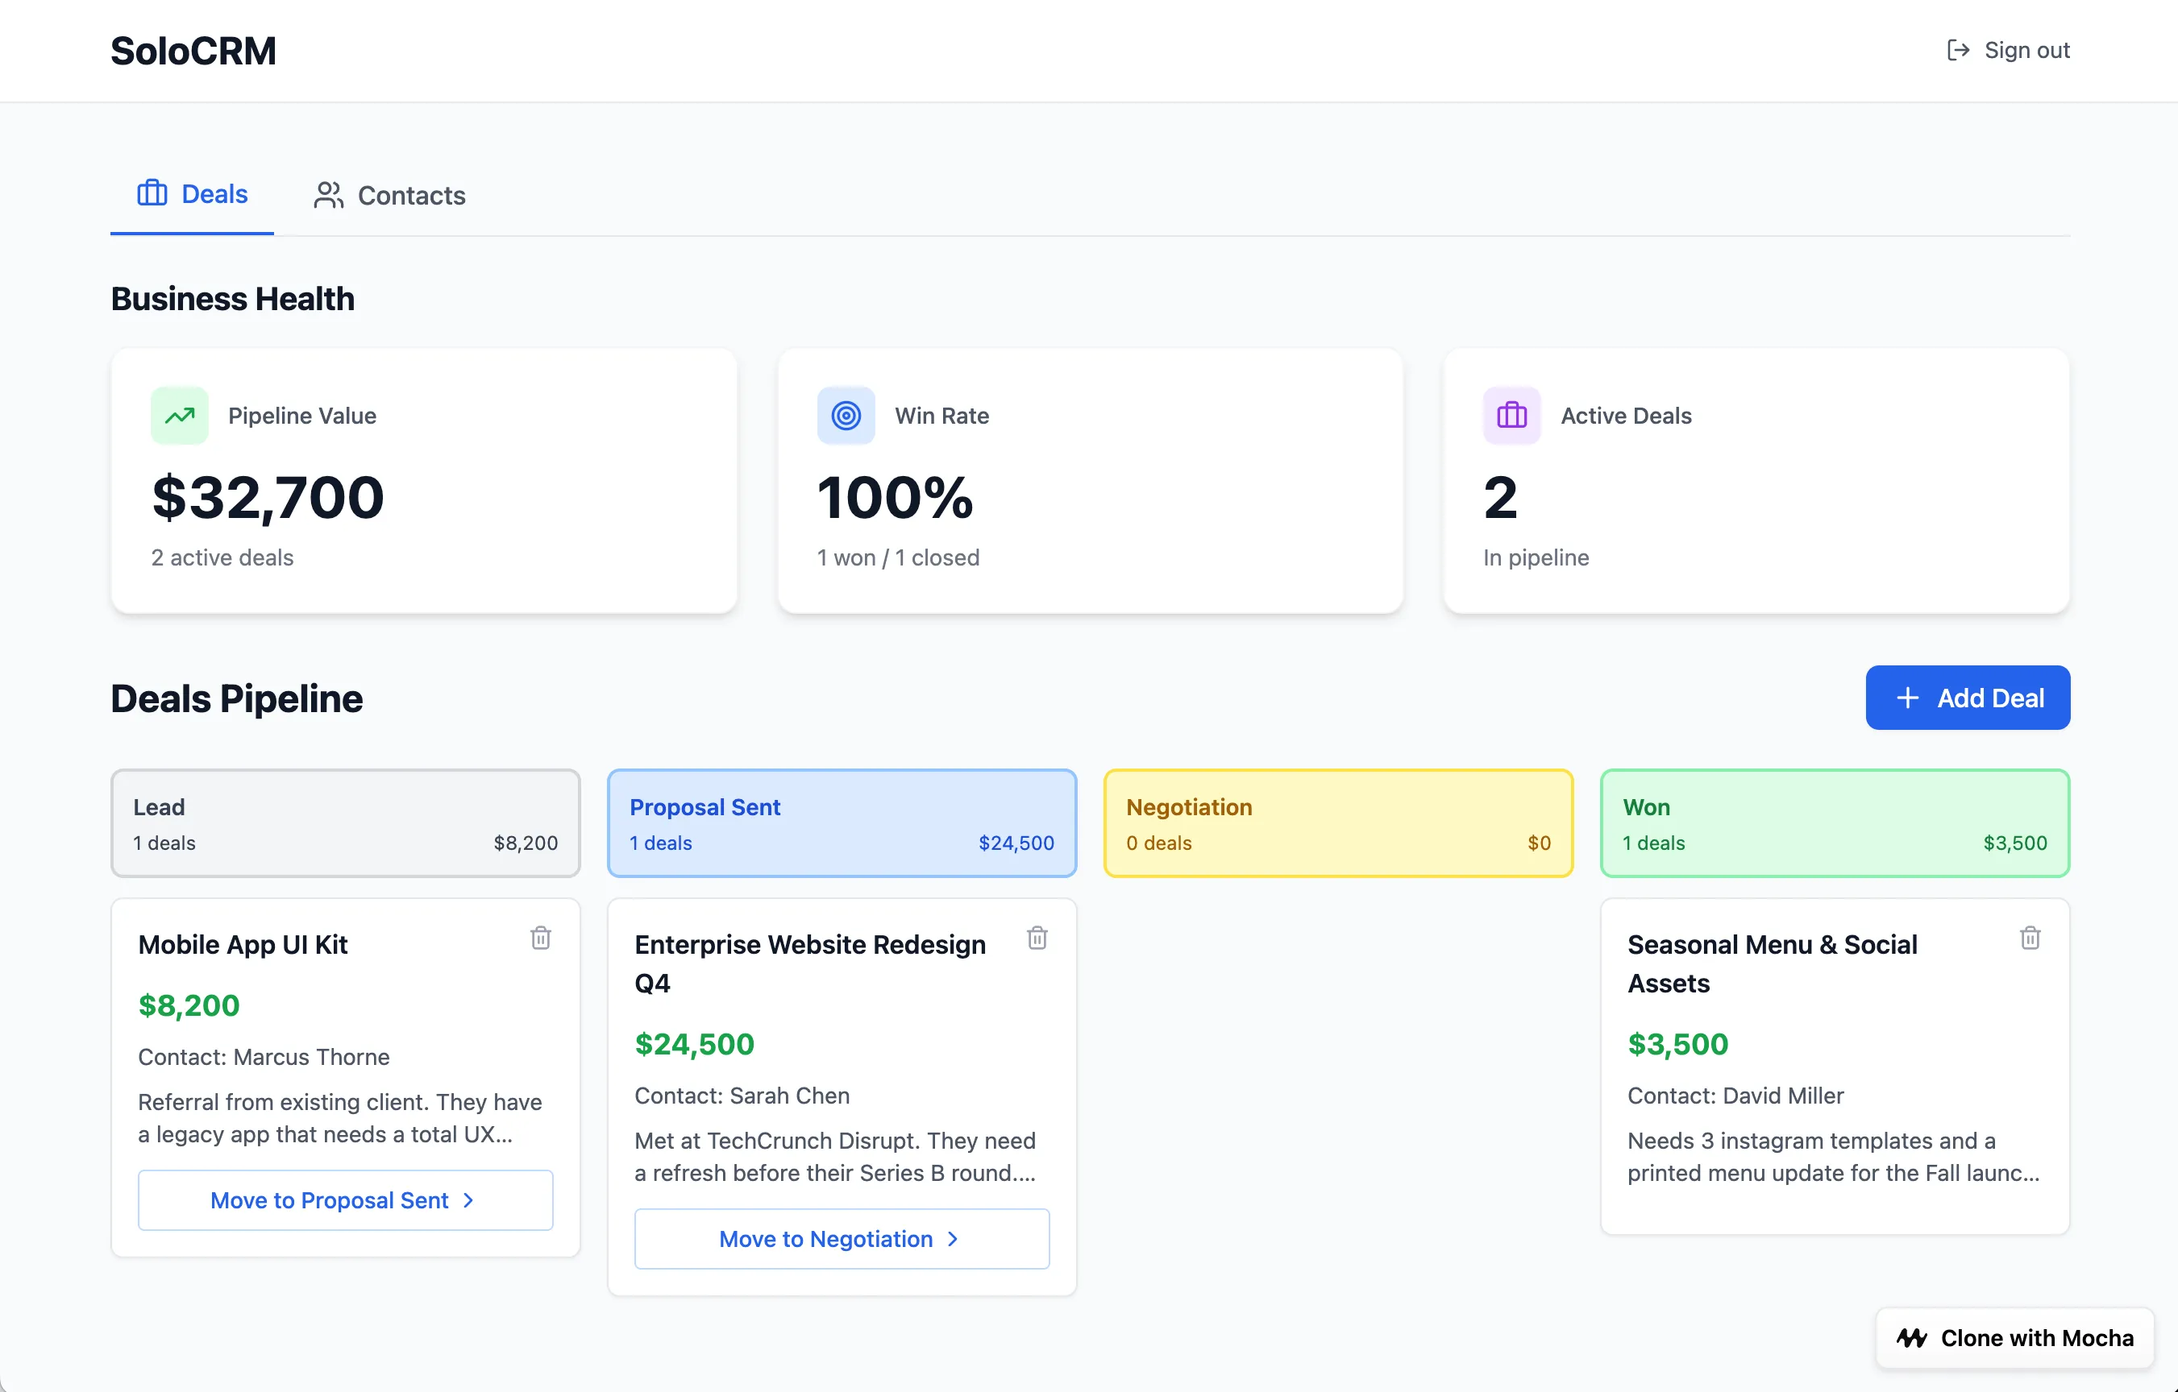Delete the Mobile App UI Kit deal
The height and width of the screenshot is (1392, 2178).
click(x=542, y=939)
